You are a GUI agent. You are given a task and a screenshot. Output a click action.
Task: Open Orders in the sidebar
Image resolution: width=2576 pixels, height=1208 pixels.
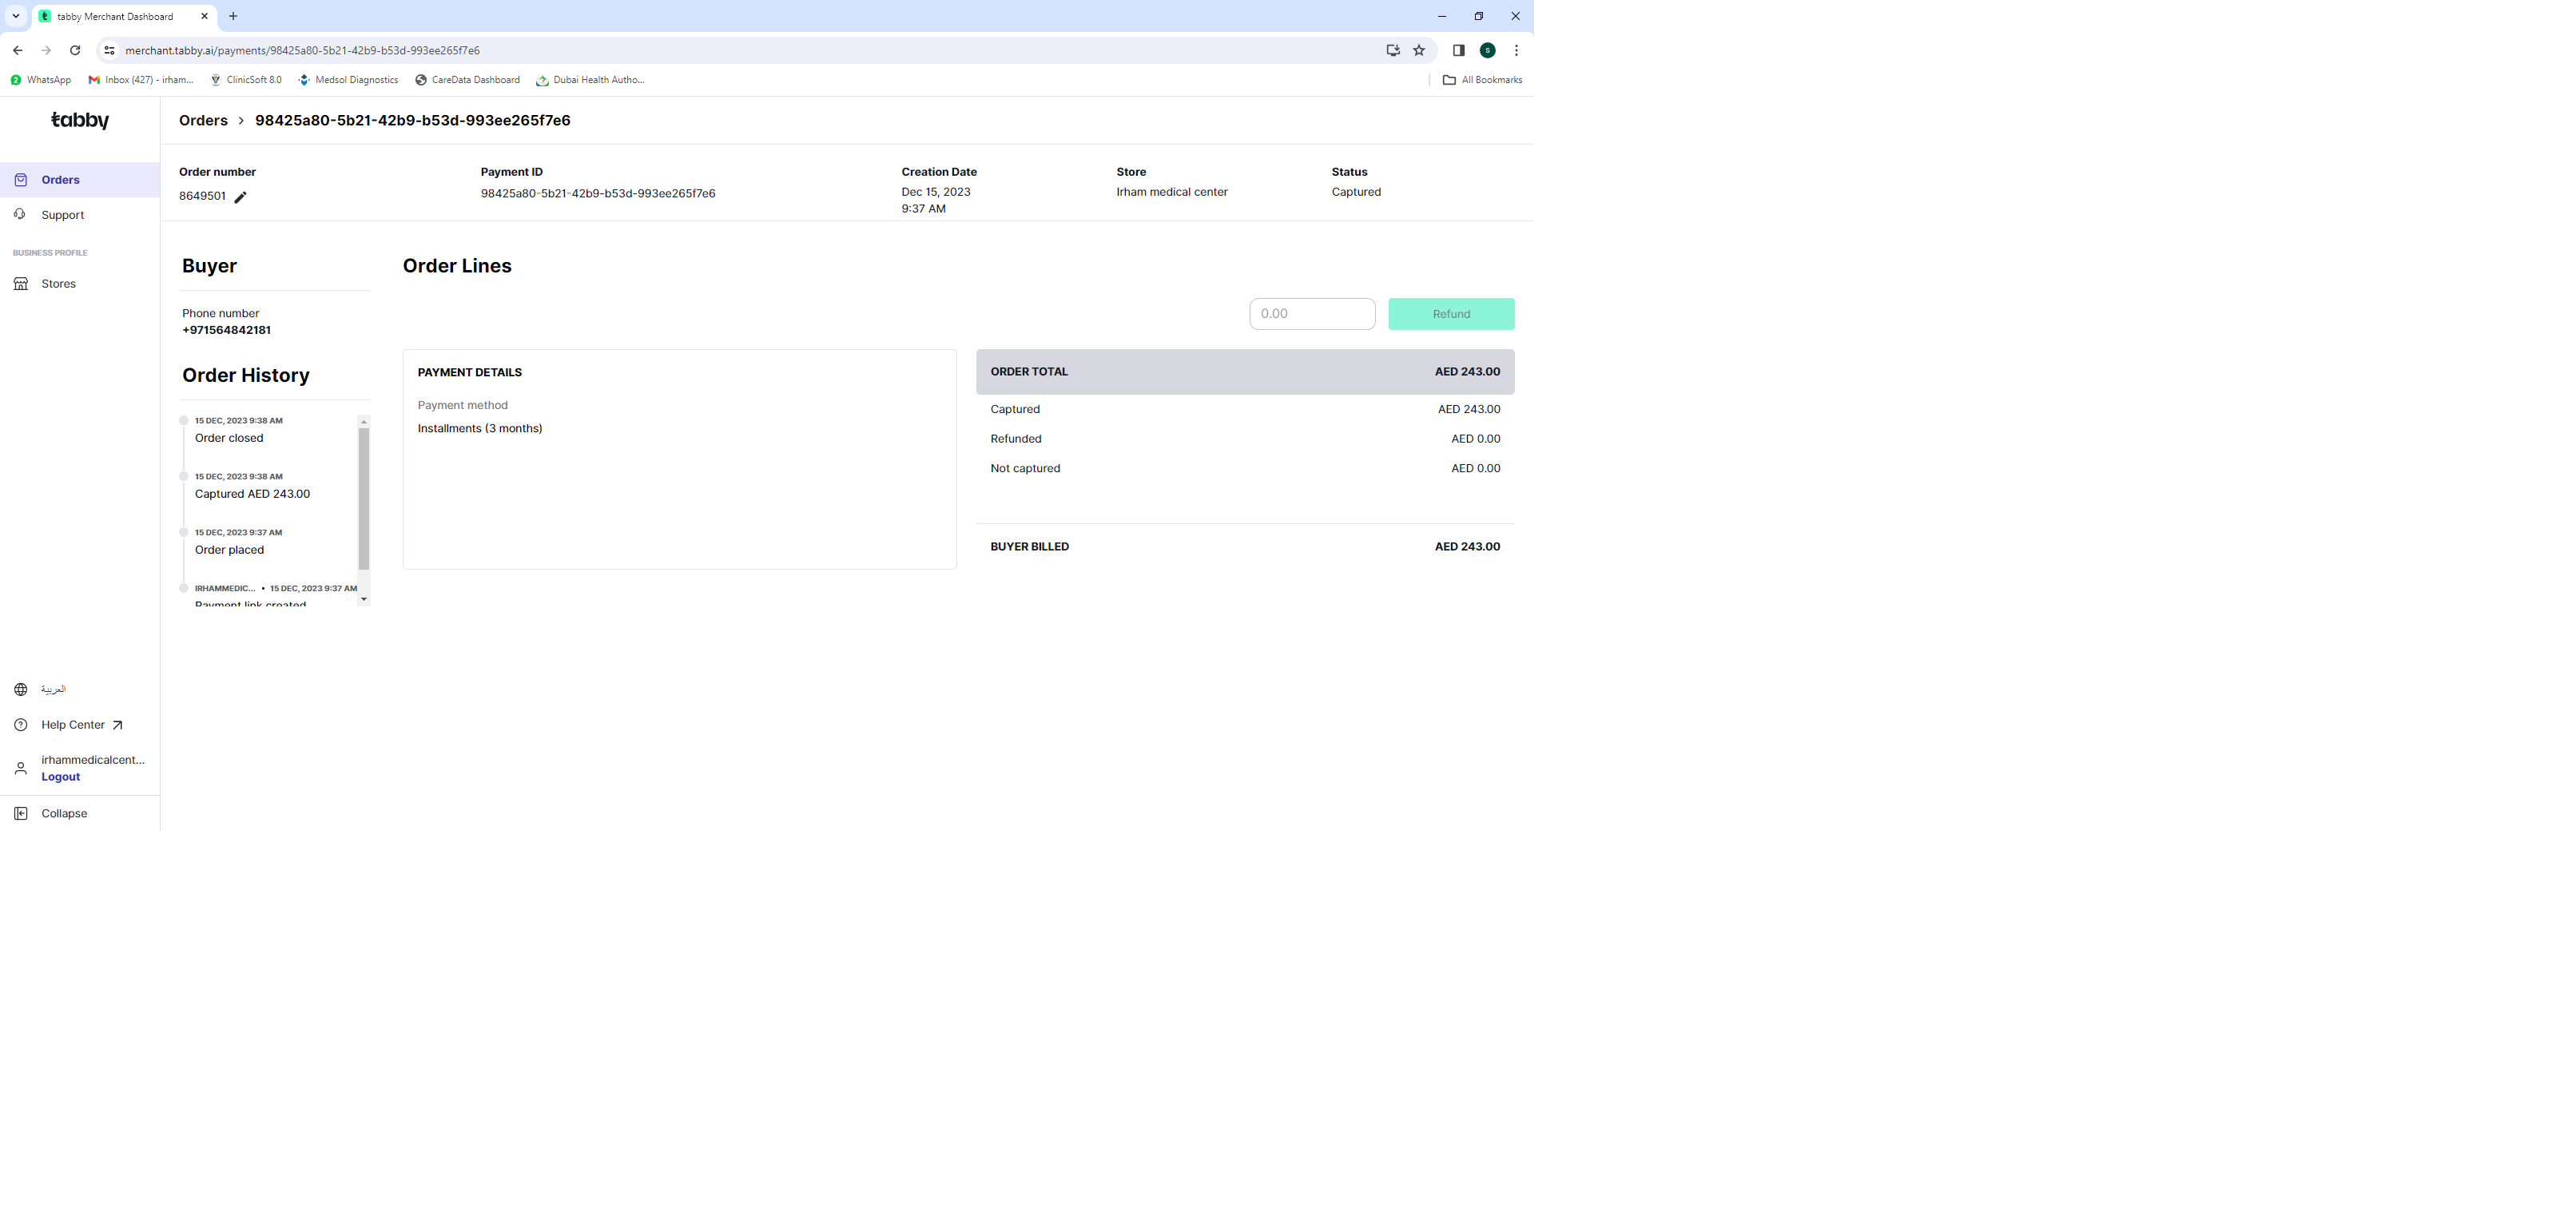60,180
